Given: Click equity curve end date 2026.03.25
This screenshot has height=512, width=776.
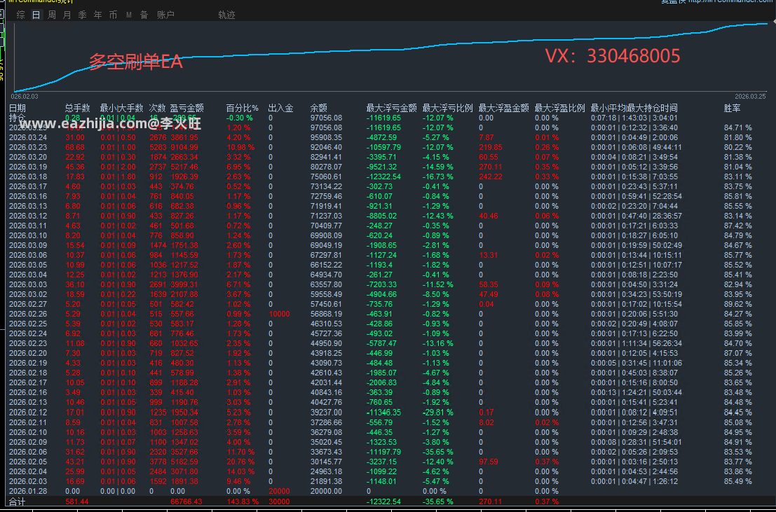Looking at the screenshot, I should click(x=750, y=97).
